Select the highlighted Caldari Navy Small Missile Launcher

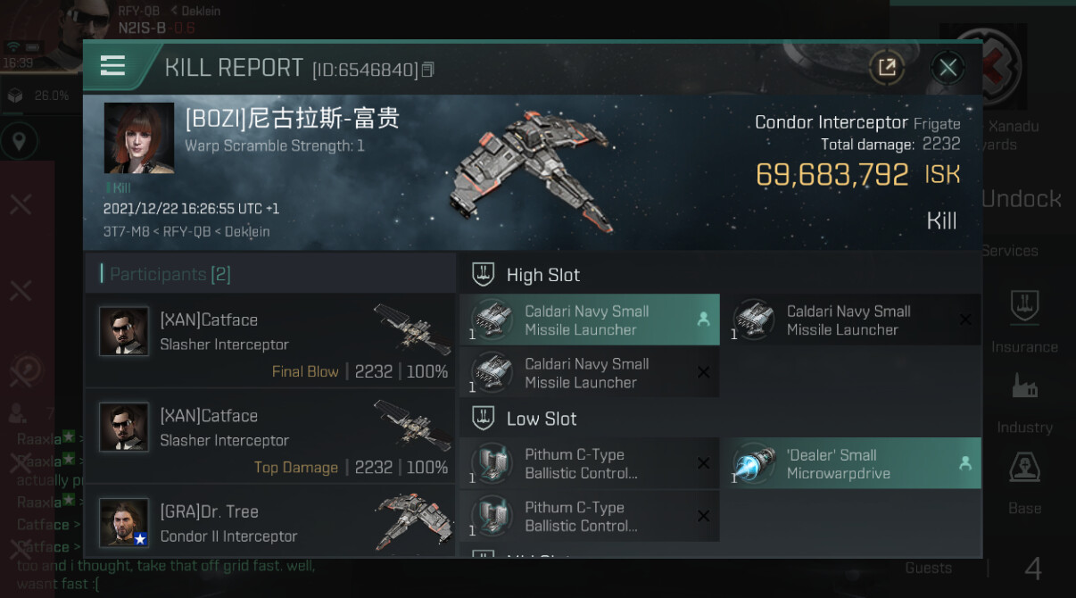coord(590,320)
